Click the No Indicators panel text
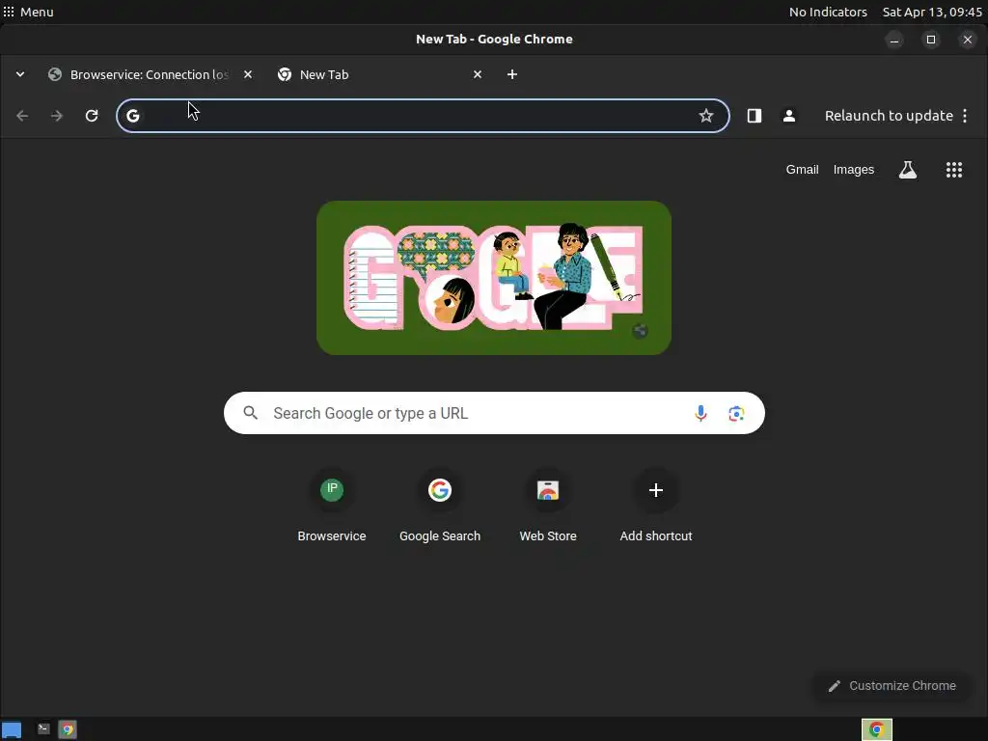 click(828, 12)
